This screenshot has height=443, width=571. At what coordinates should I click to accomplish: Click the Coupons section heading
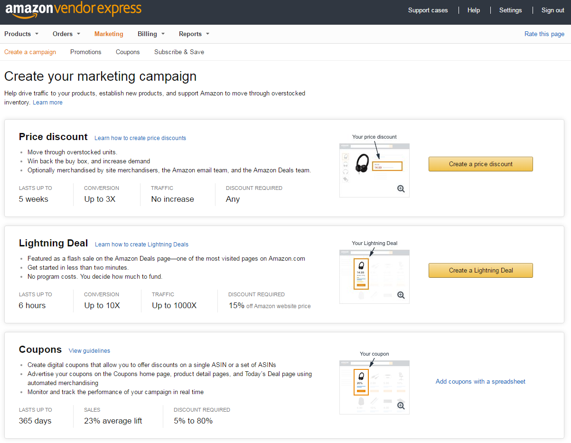(40, 349)
